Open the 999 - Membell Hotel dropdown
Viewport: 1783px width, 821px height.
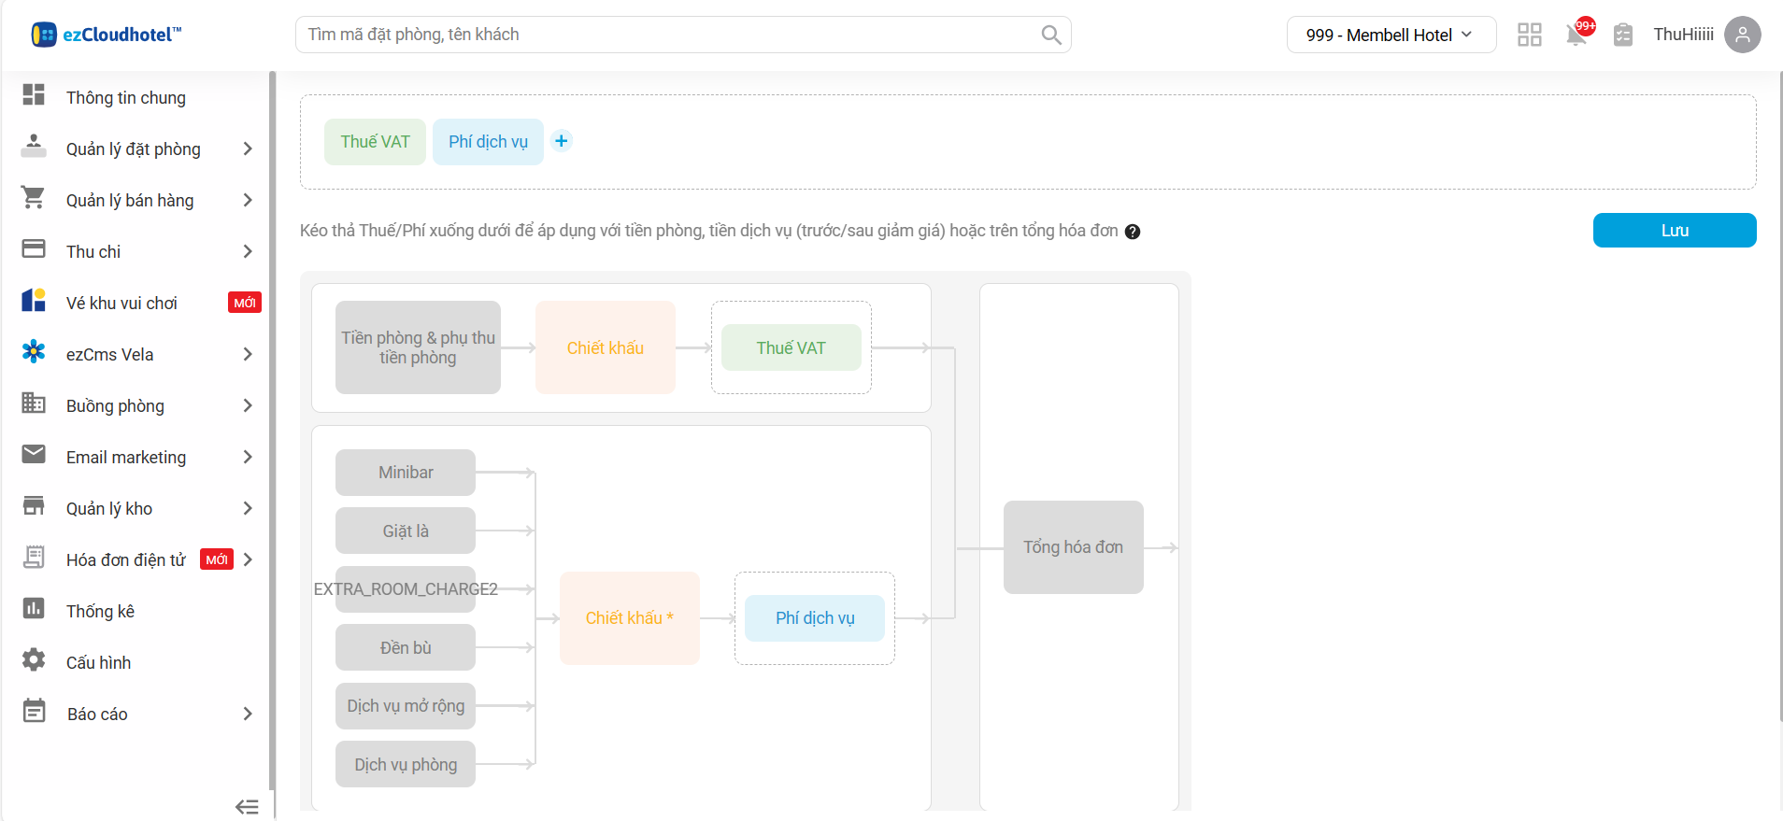1390,35
